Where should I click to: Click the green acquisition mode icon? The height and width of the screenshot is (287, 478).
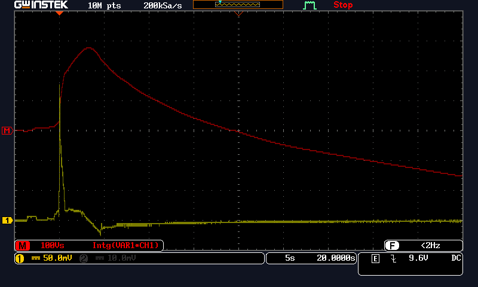[310, 5]
